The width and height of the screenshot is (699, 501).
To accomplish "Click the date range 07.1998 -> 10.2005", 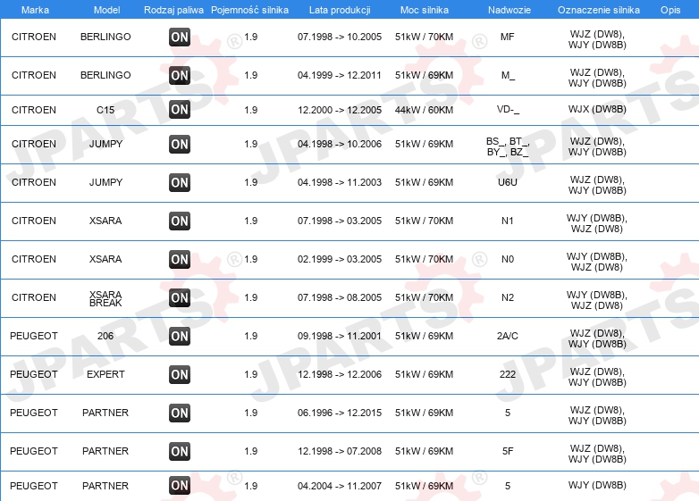I will 340,37.
